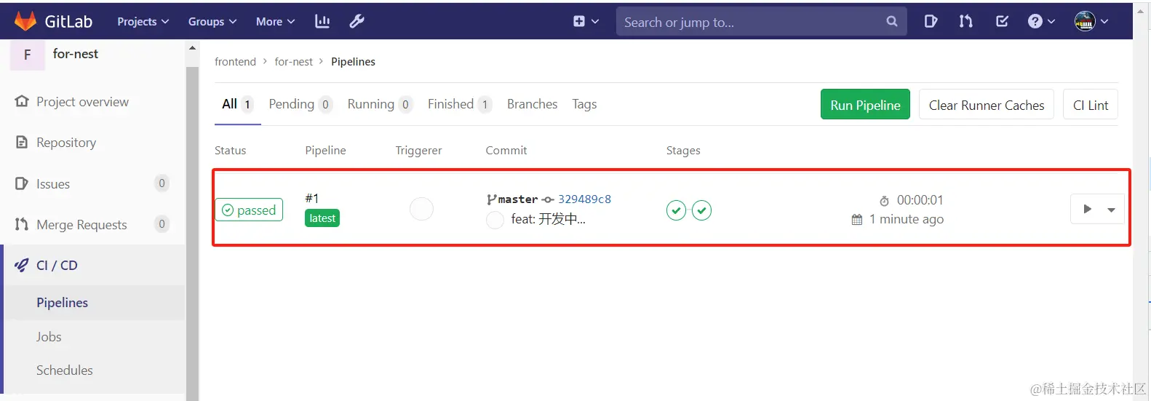Viewport: 1151px width, 401px height.
Task: Expand the More menu in navbar
Action: tap(275, 22)
